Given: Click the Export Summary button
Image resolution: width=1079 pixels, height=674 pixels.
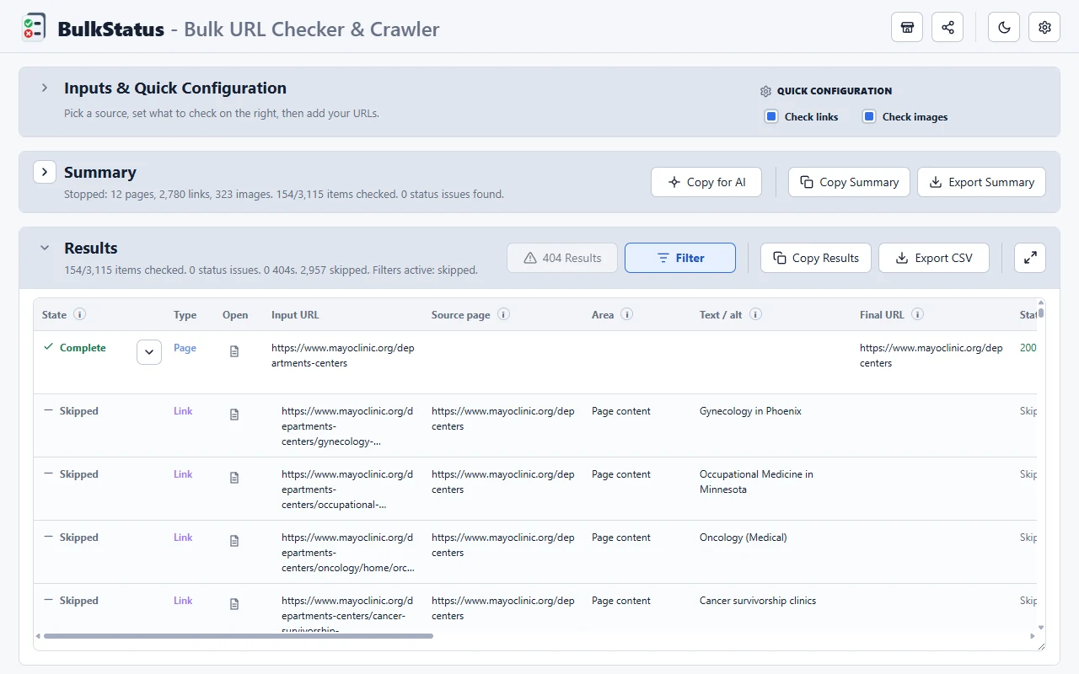Looking at the screenshot, I should click(x=982, y=182).
